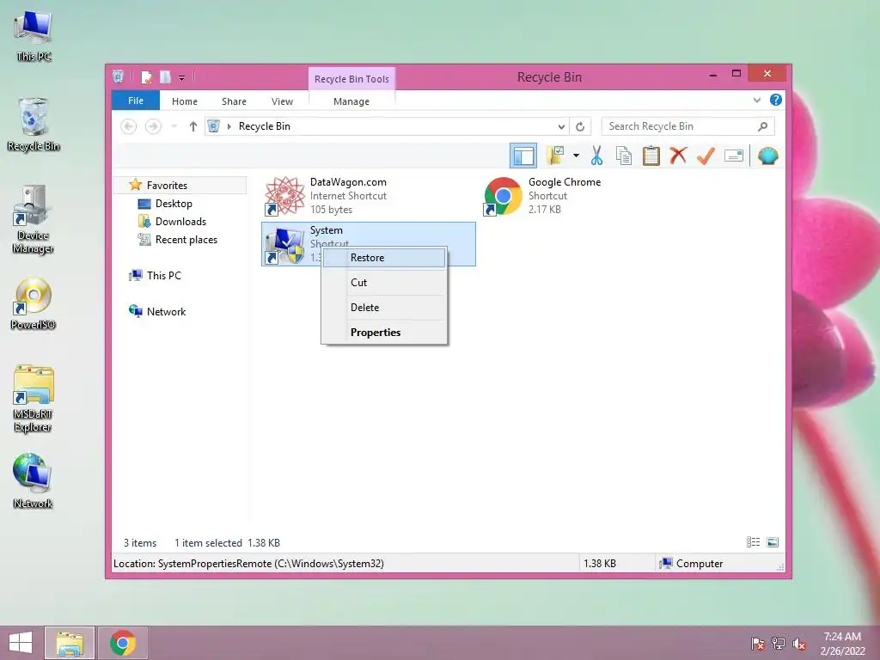Refresh the Recycle Bin view
880x660 pixels.
coord(580,126)
